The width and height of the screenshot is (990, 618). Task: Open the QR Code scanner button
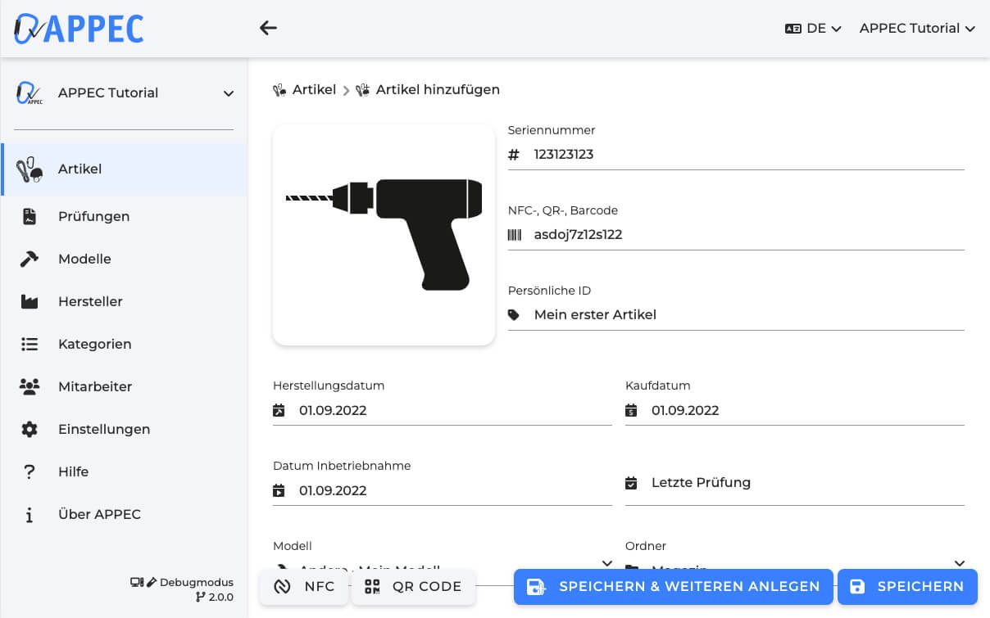(413, 586)
